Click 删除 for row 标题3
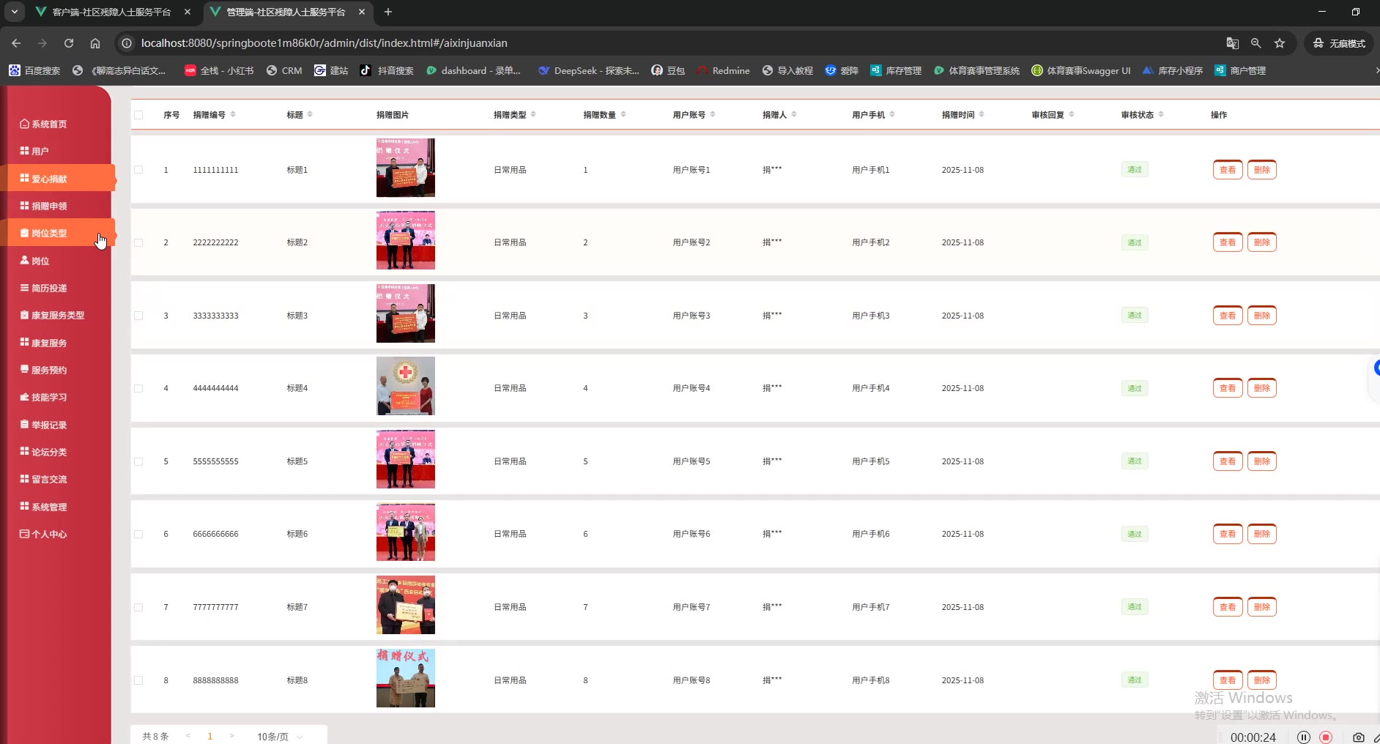This screenshot has height=744, width=1380. pyautogui.click(x=1262, y=316)
